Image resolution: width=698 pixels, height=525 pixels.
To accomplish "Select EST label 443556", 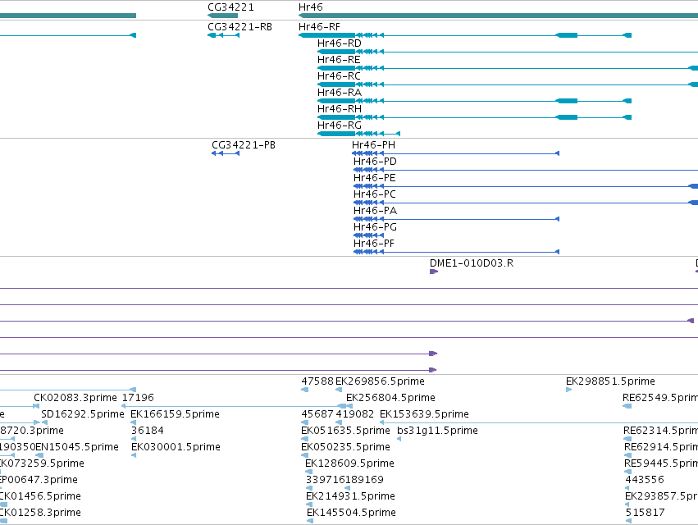I will pyautogui.click(x=645, y=480).
